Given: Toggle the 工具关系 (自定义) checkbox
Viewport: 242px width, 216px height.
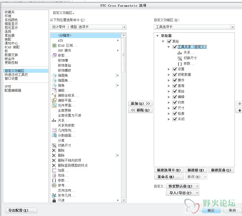Looking at the screenshot, I should pos(175,47).
